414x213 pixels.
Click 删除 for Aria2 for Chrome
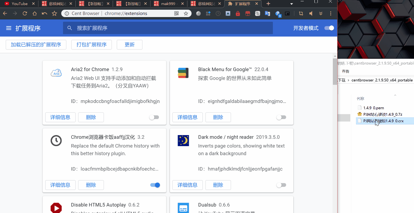[91, 117]
